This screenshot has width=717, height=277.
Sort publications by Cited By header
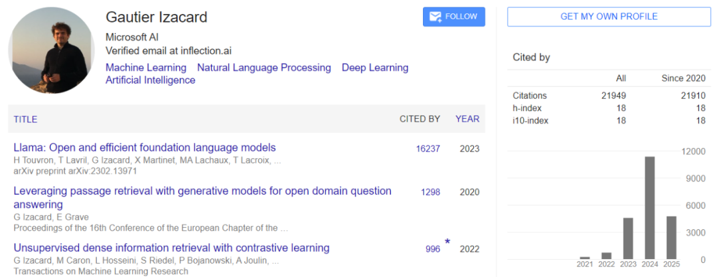click(420, 120)
